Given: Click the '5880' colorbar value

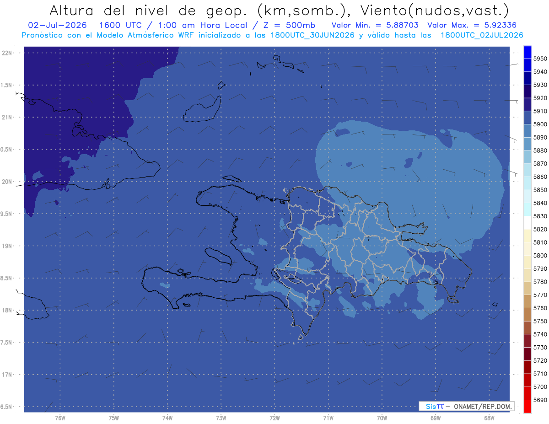Looking at the screenshot, I should click(540, 150).
